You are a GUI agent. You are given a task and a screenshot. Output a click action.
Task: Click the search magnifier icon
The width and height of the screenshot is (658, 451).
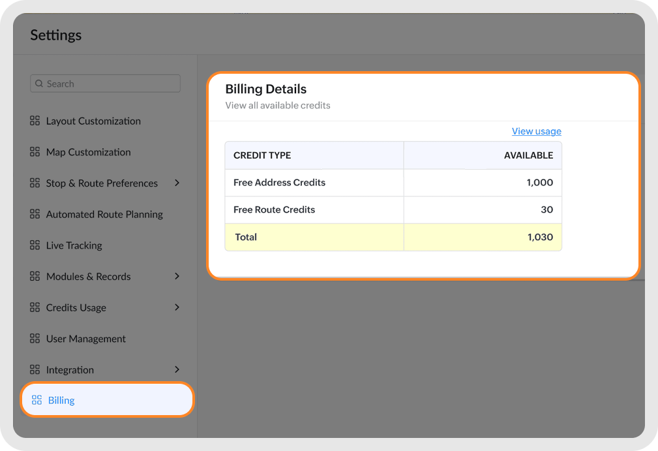(x=40, y=84)
